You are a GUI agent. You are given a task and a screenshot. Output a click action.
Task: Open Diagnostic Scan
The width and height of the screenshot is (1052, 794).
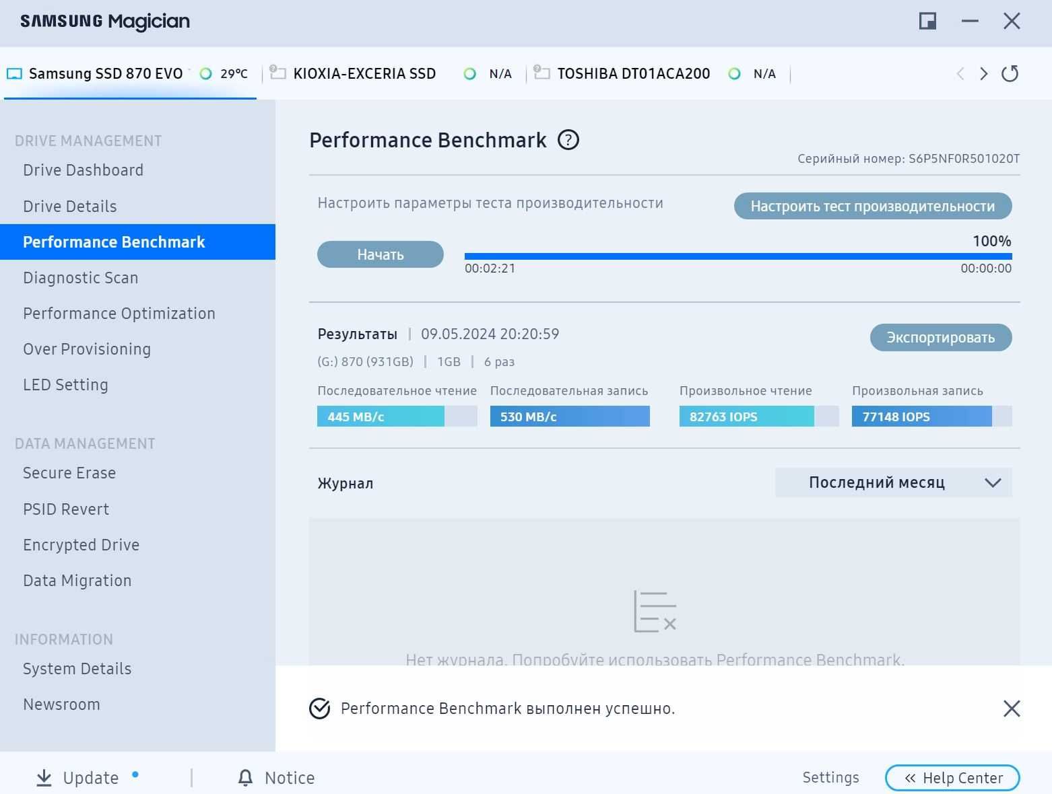click(80, 277)
